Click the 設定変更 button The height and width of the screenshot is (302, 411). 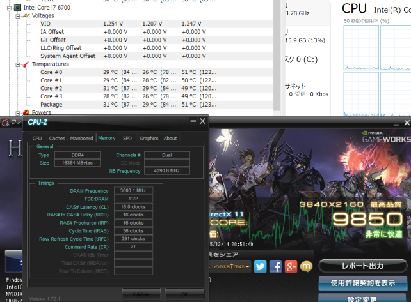tap(363, 298)
